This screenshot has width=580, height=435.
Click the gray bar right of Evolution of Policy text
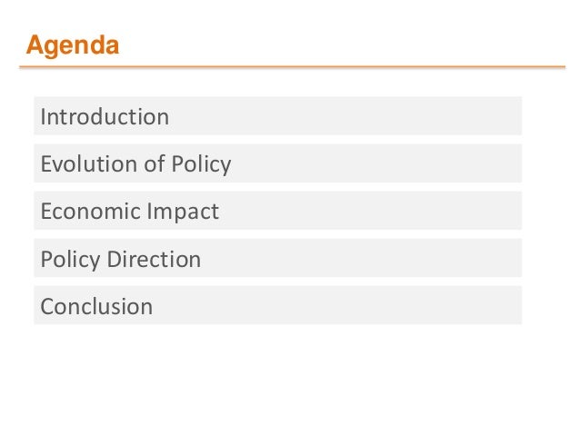click(375, 163)
